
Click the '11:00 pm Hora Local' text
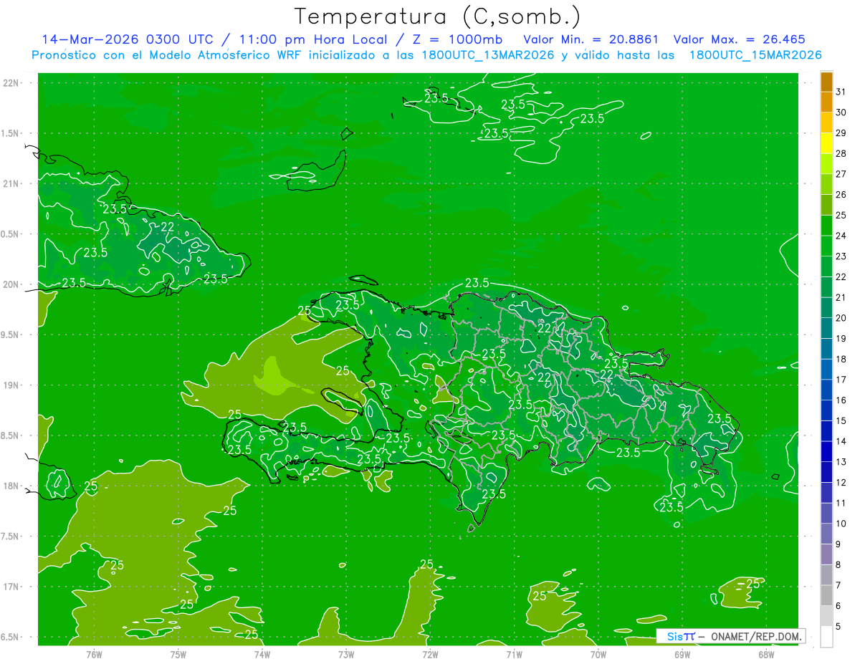pyautogui.click(x=312, y=39)
